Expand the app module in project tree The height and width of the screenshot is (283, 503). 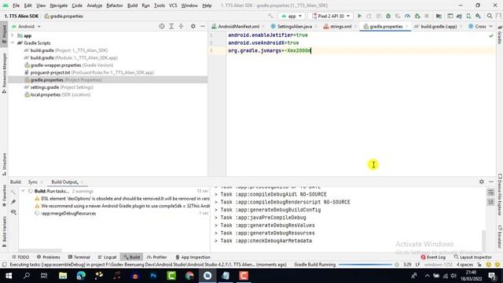tap(13, 35)
